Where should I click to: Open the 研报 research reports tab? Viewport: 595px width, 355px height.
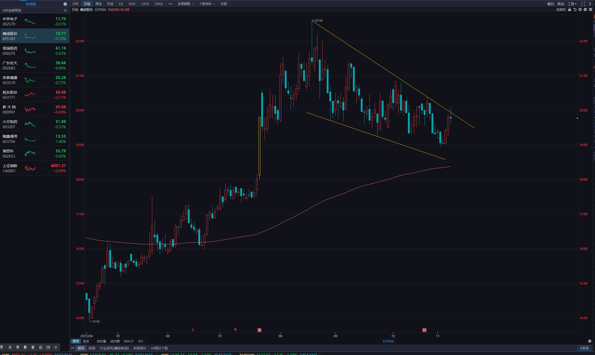click(x=92, y=348)
